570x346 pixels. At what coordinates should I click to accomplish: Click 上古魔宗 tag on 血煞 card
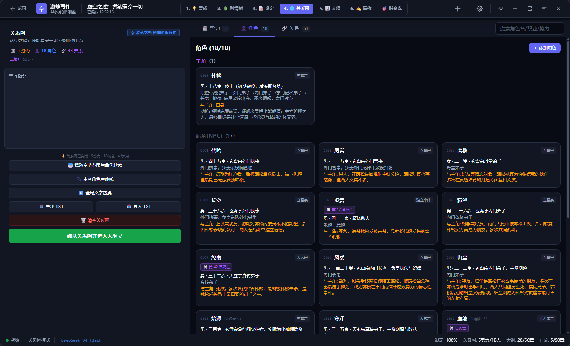tap(546, 319)
